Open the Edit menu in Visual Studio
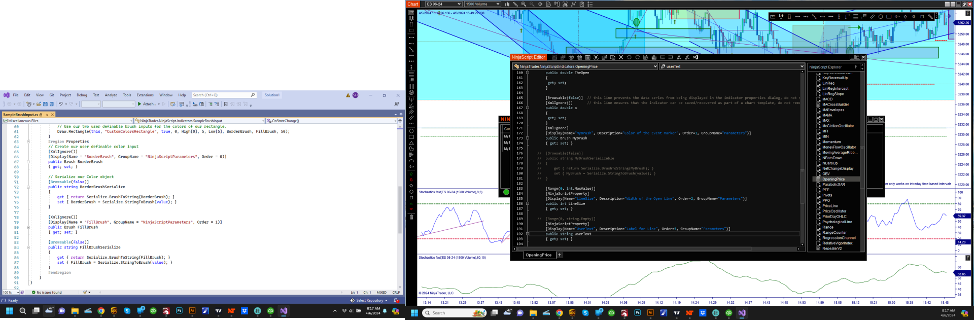 [27, 95]
